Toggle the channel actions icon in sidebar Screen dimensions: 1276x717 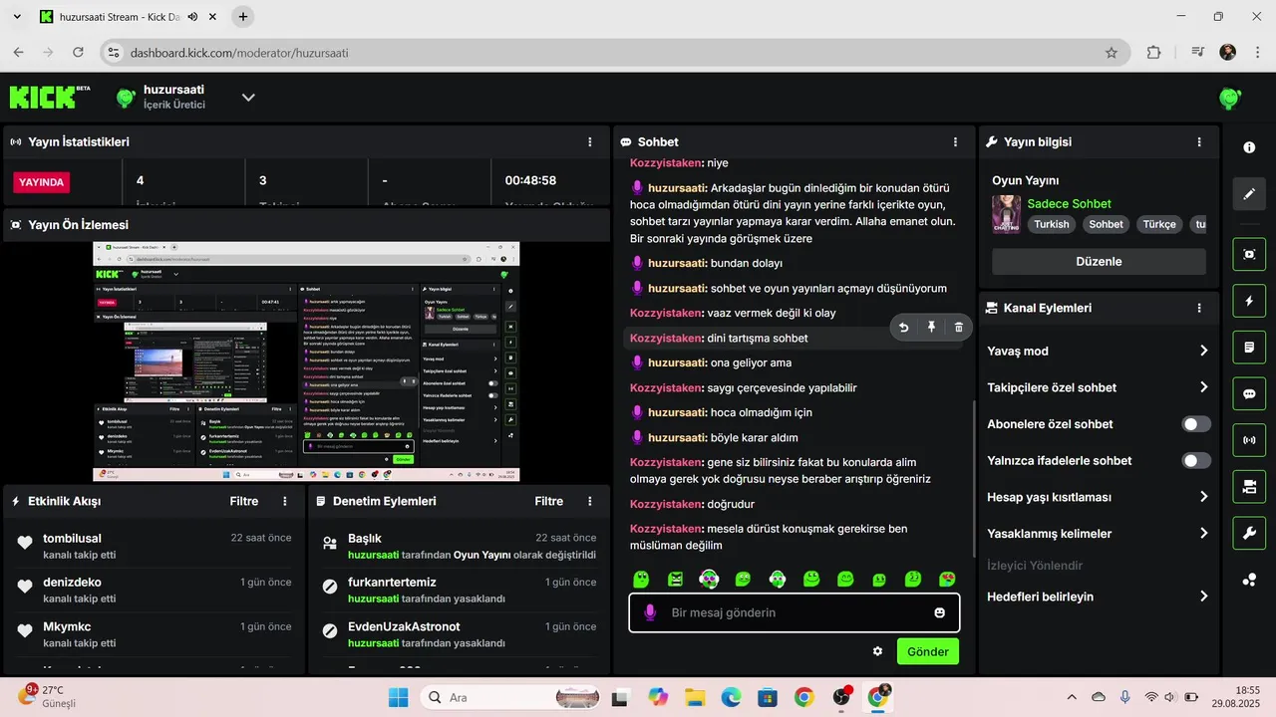point(1249,486)
